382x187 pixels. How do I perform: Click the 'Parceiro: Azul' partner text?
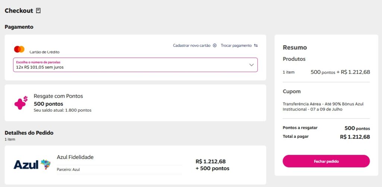click(68, 169)
